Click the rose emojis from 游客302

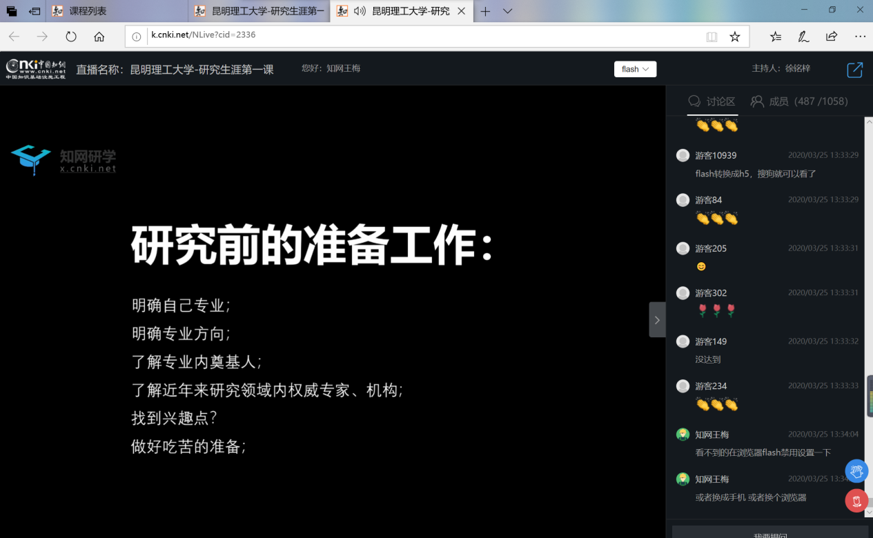click(717, 311)
